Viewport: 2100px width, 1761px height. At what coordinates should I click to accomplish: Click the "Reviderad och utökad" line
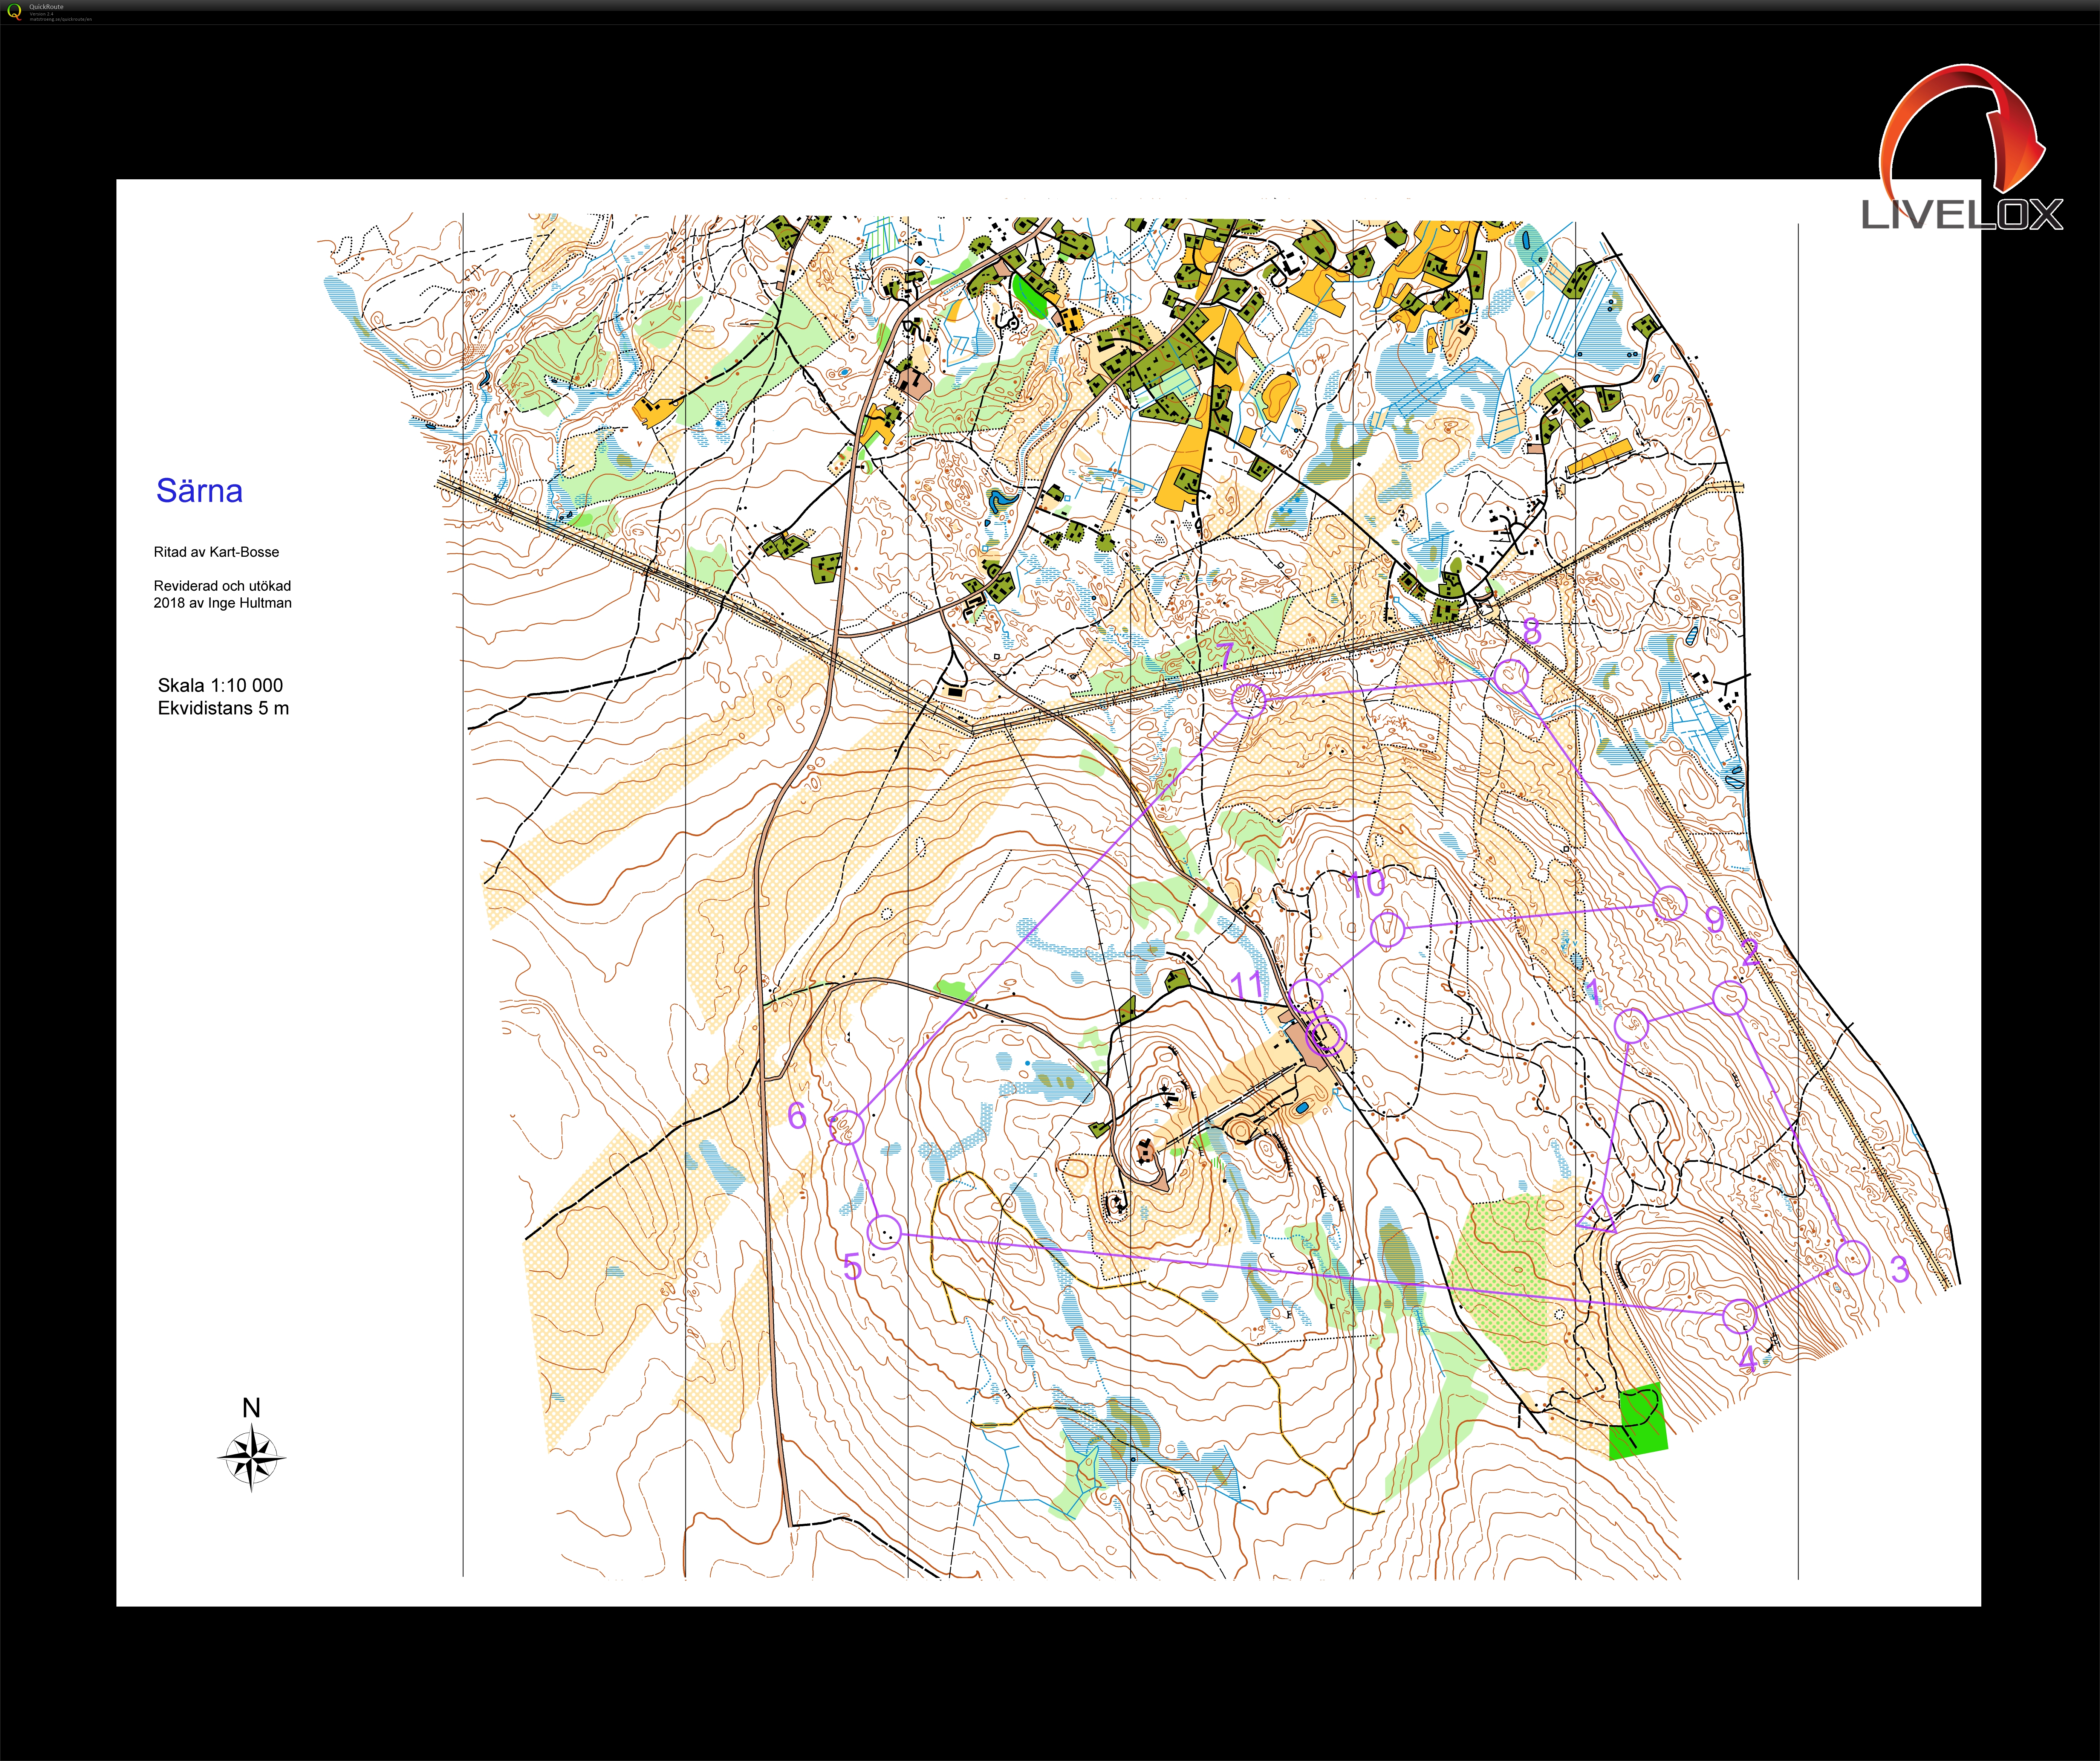222,586
